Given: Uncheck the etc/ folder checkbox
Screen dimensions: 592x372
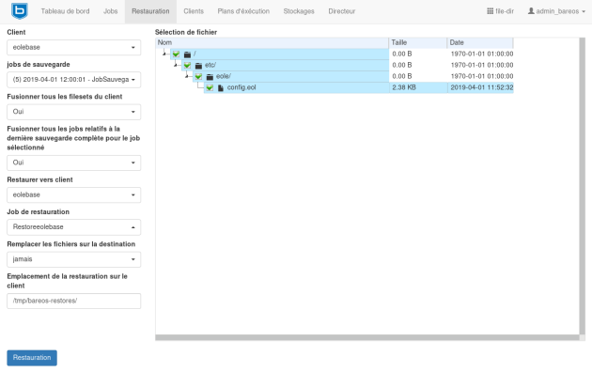Looking at the screenshot, I should pyautogui.click(x=188, y=66).
